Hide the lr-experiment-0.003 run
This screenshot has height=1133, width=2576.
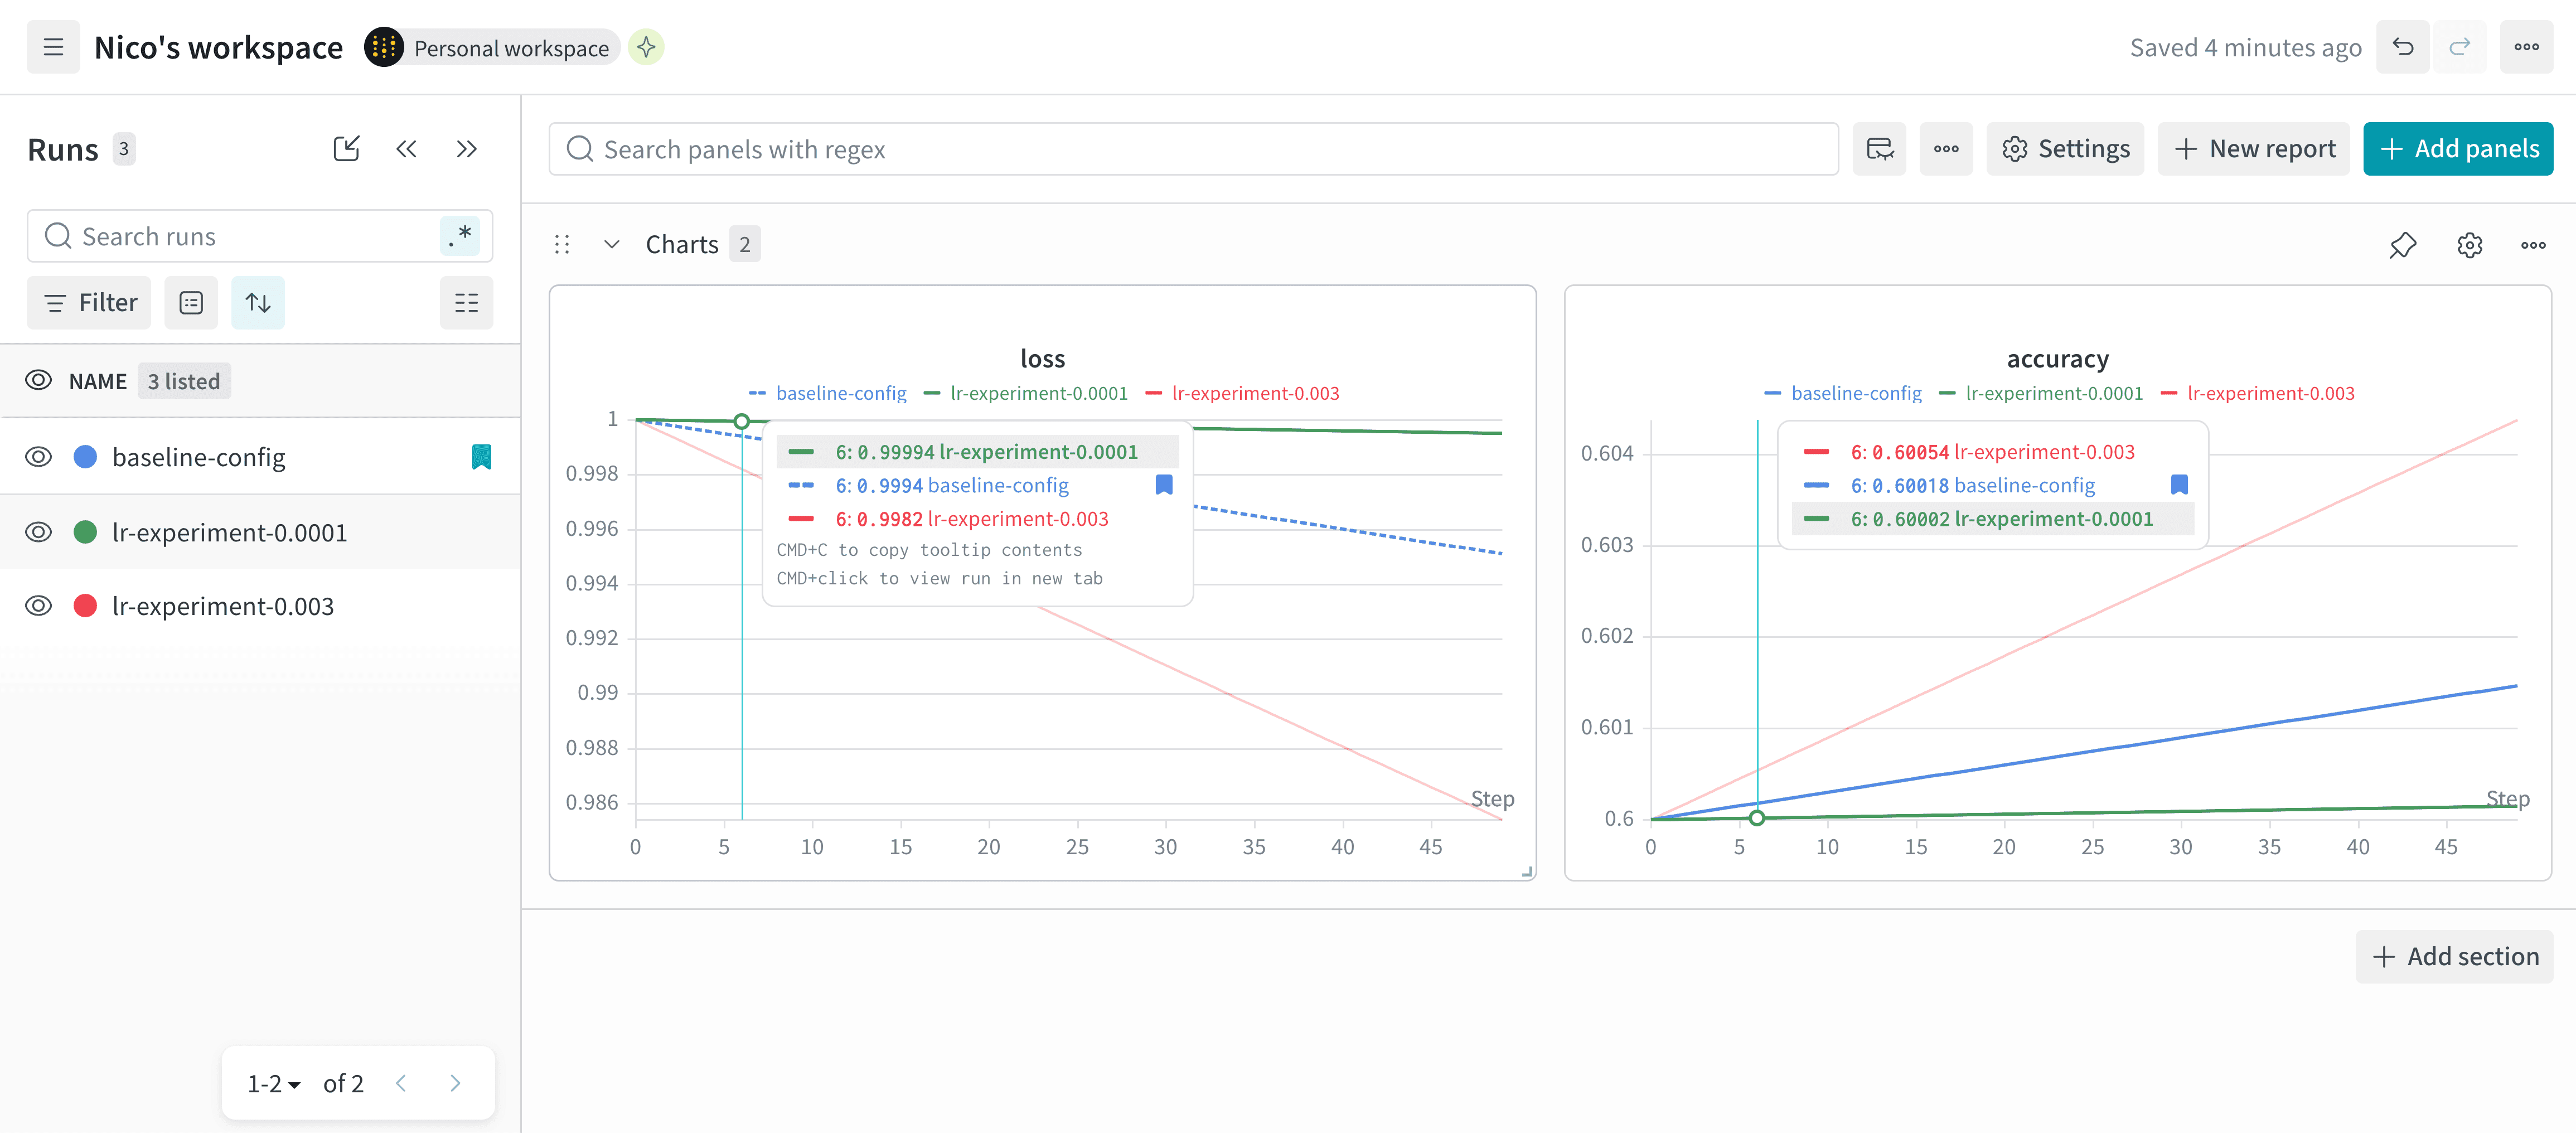coord(38,606)
